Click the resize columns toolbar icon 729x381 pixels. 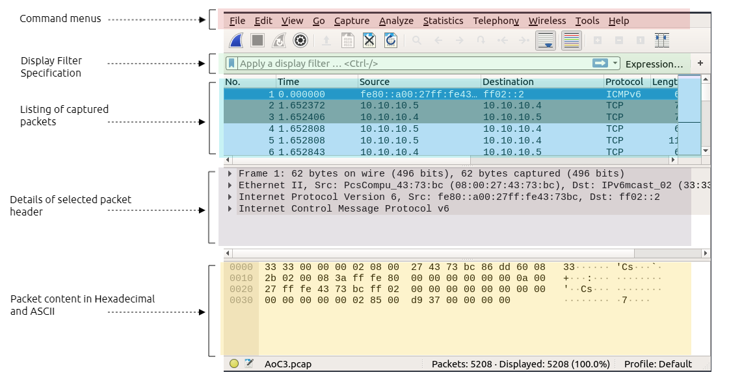[x=662, y=41]
